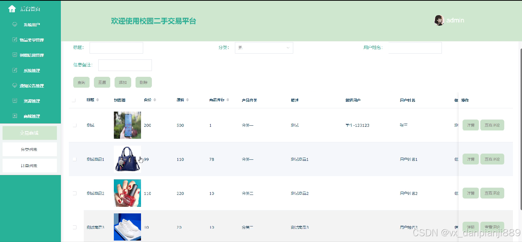The width and height of the screenshot is (522, 242).
Task: Click the edit icon beside 系统管理
Action: point(15,70)
